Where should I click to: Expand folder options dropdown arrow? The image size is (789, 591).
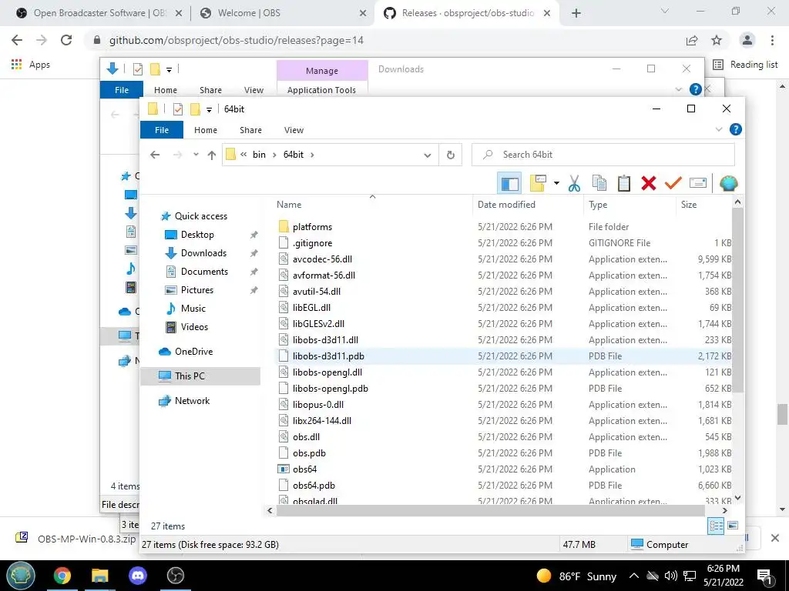556,183
